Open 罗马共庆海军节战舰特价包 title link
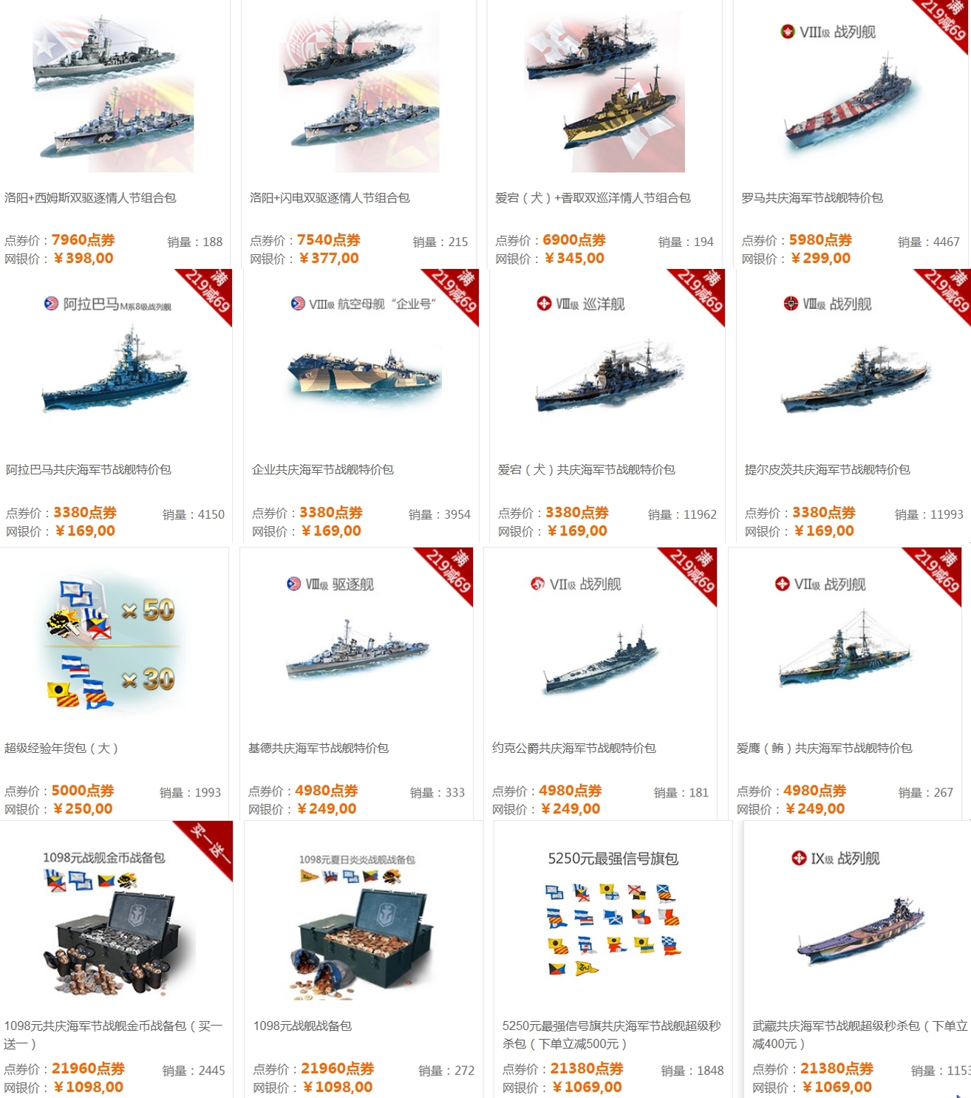Image resolution: width=971 pixels, height=1098 pixels. coord(812,198)
